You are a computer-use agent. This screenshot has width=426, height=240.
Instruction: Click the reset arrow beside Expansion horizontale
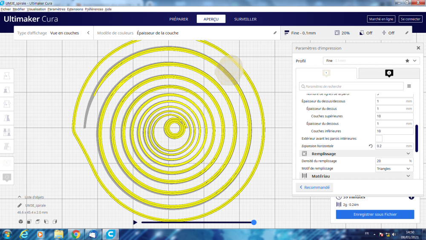tap(371, 146)
